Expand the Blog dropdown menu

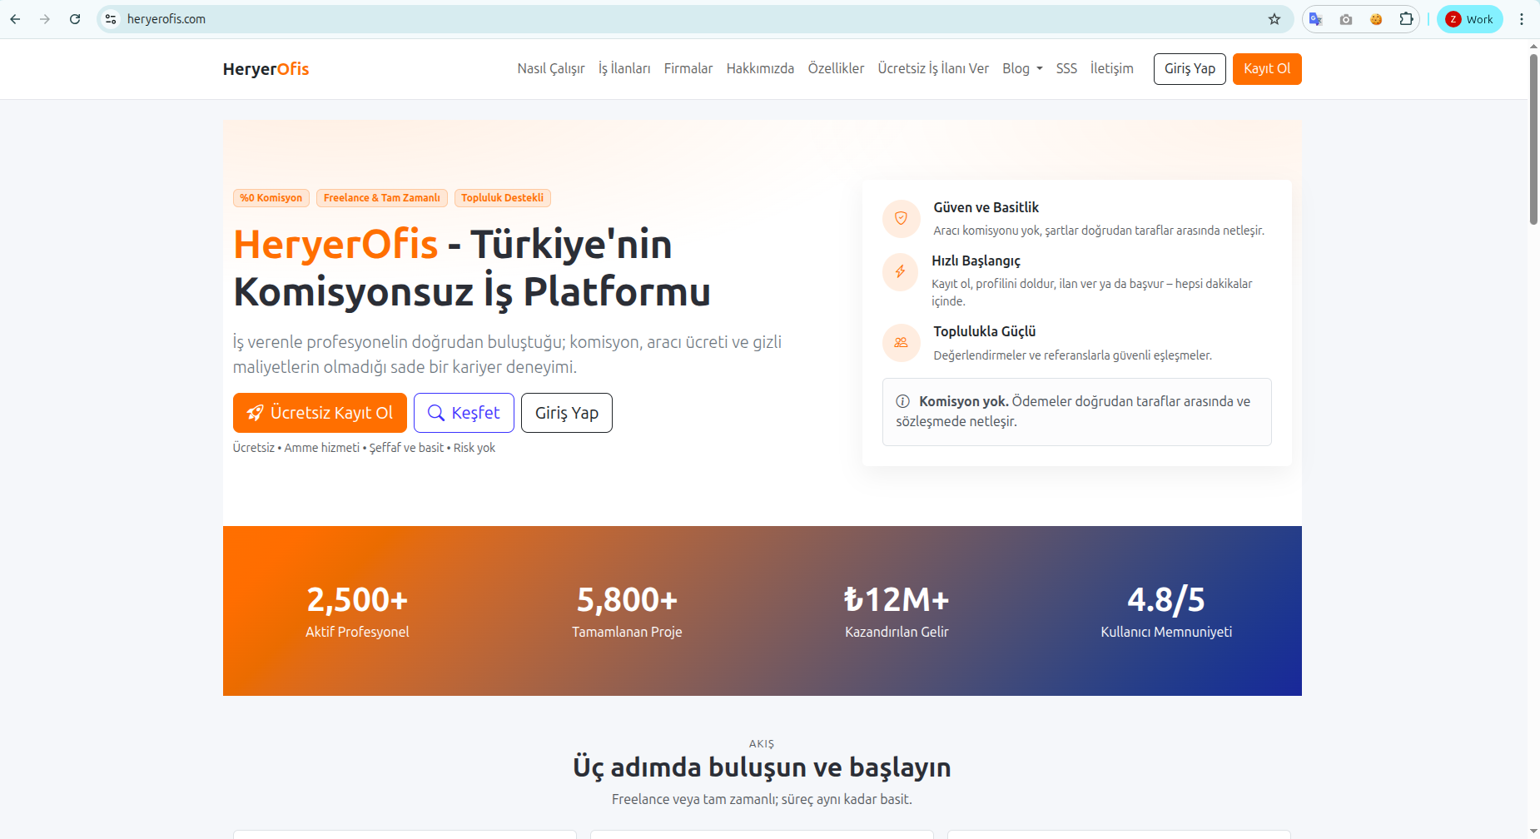click(x=1022, y=68)
